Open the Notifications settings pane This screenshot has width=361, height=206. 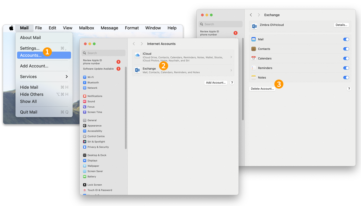pyautogui.click(x=95, y=96)
